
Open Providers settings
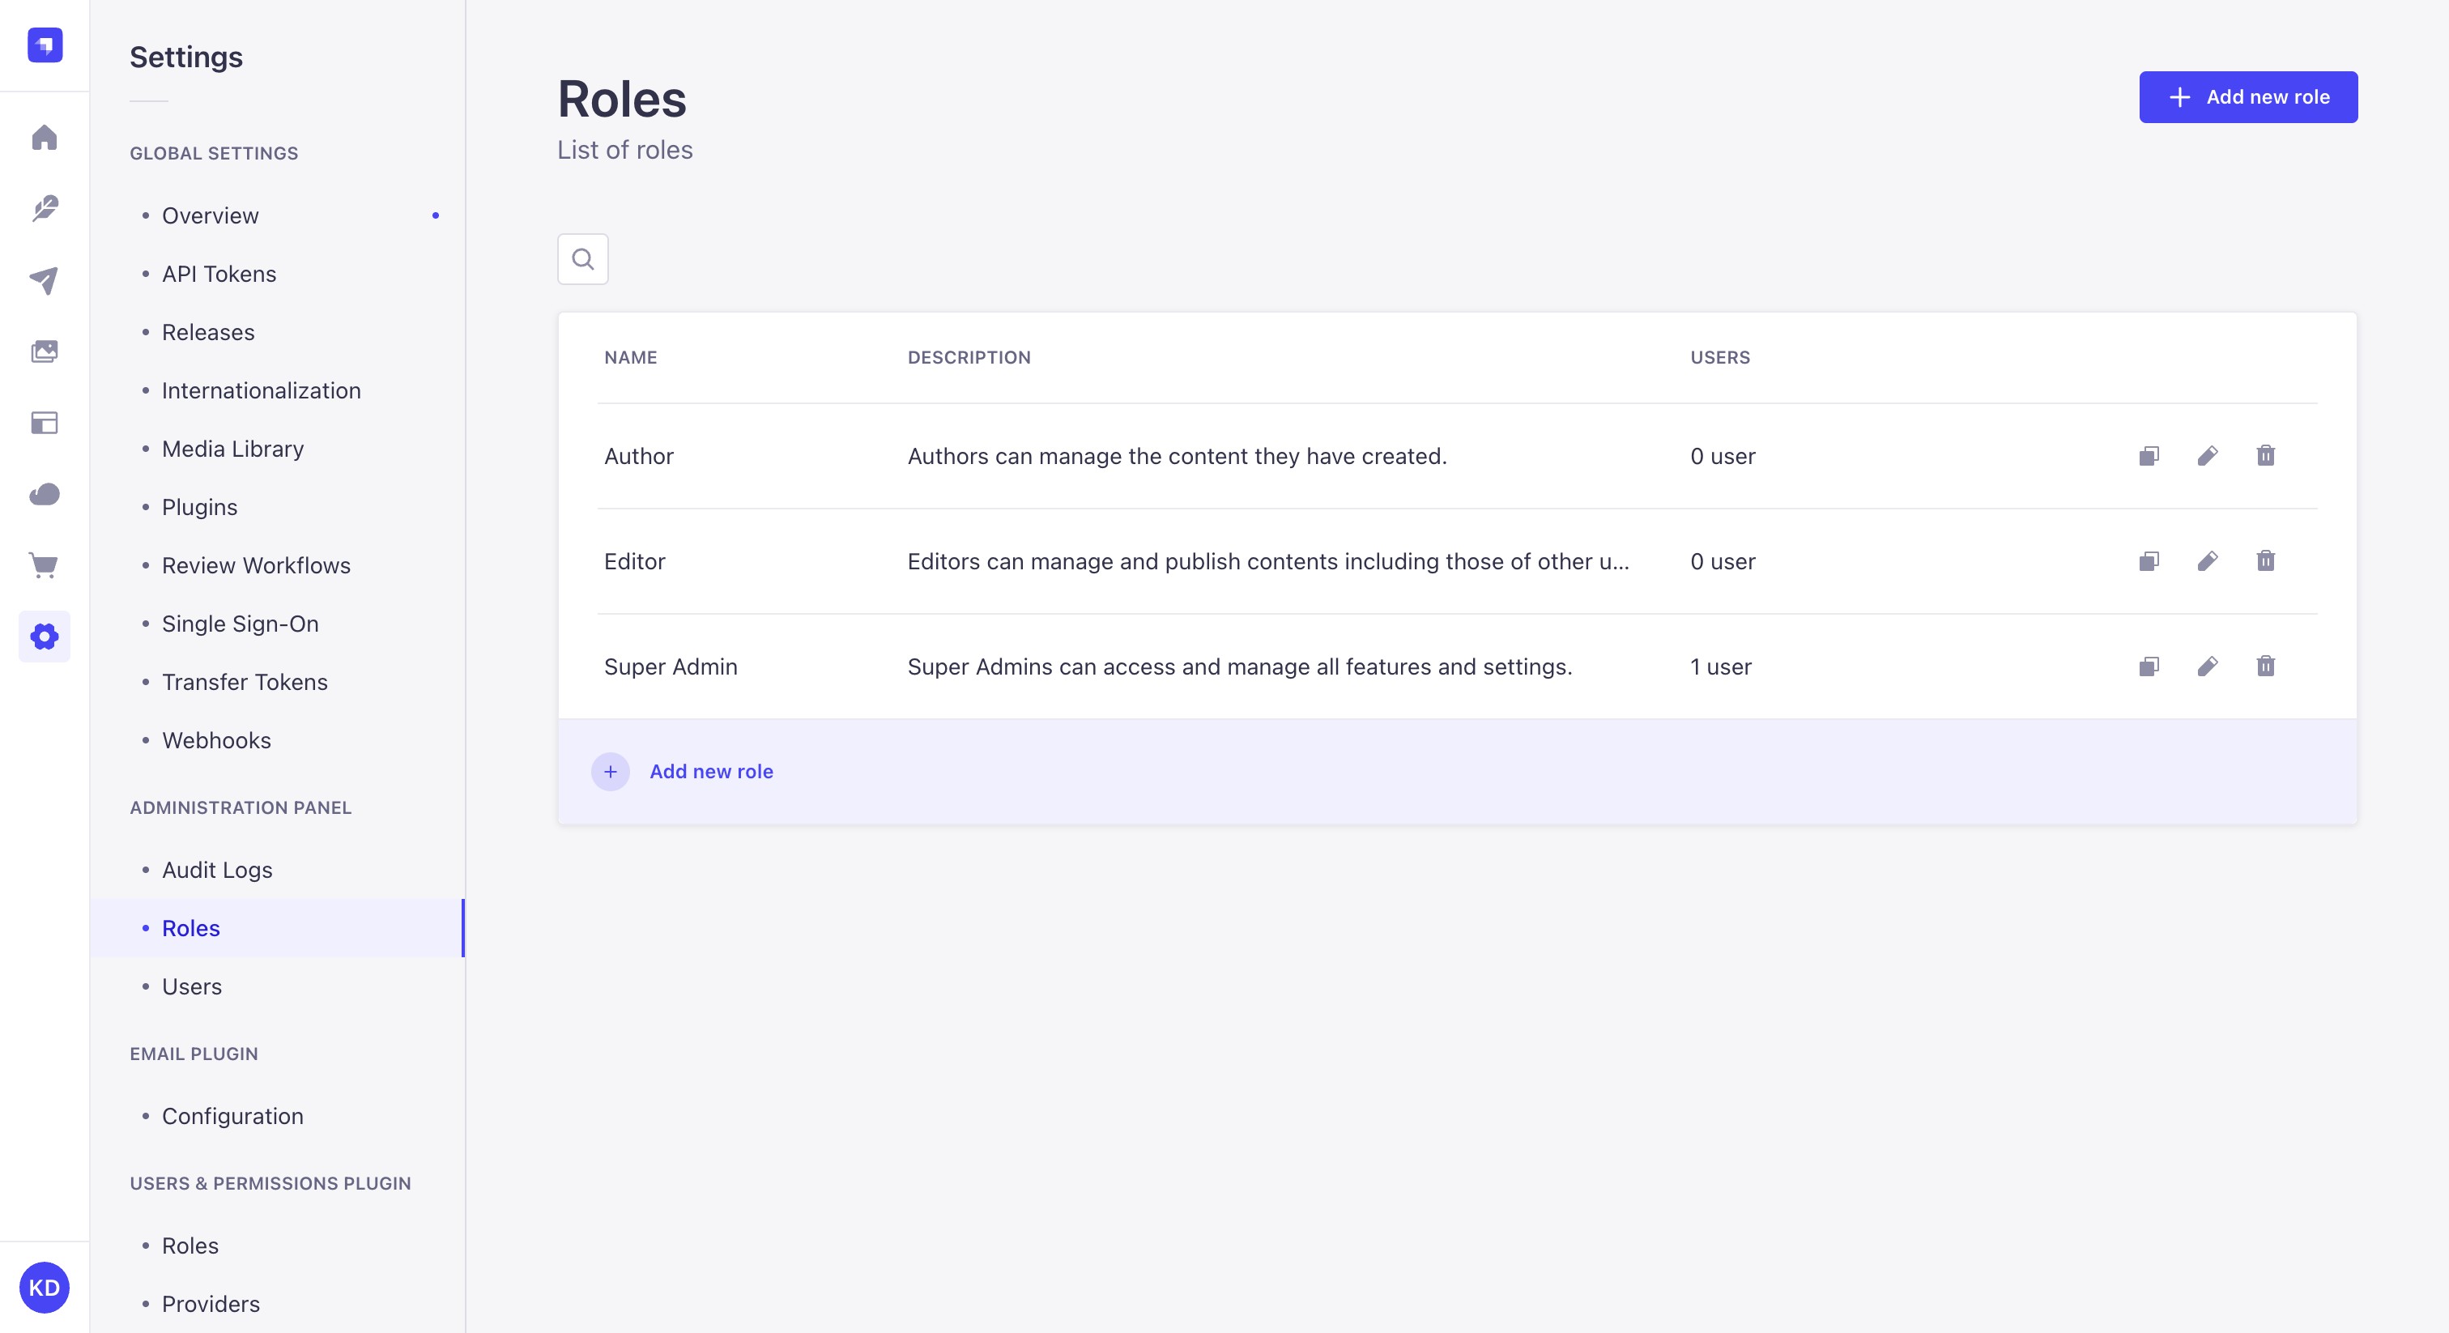278,1304
